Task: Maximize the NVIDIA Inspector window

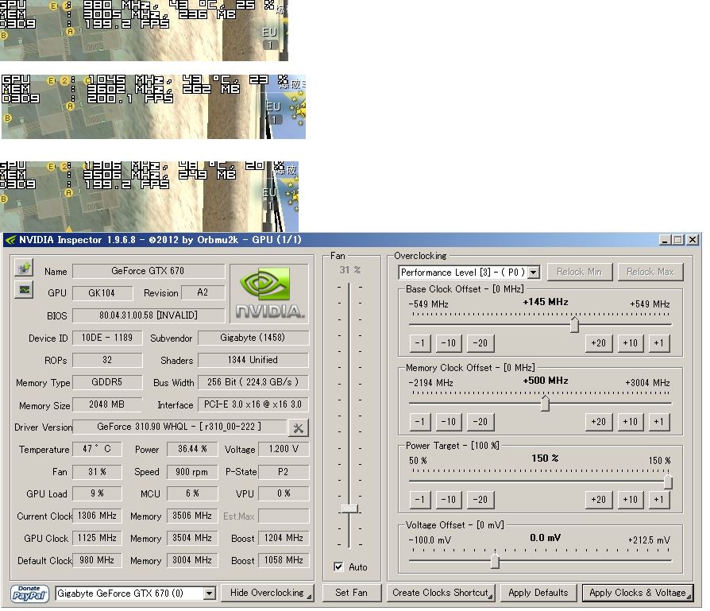Action: coord(678,240)
